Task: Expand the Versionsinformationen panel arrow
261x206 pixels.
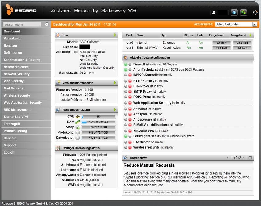Action: 115,83
